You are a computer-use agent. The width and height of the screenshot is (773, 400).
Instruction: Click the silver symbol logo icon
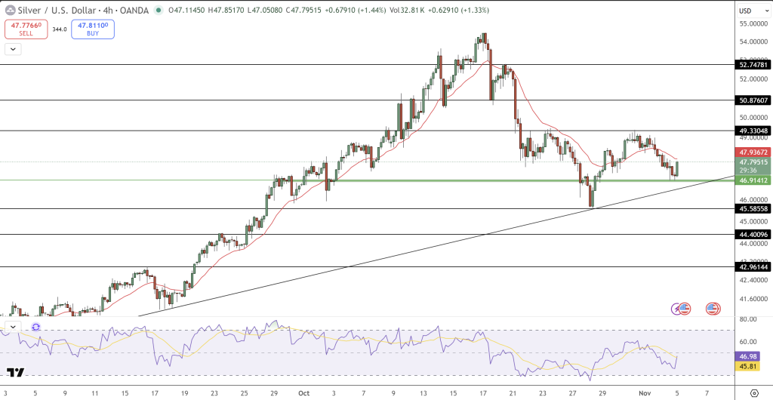click(9, 10)
